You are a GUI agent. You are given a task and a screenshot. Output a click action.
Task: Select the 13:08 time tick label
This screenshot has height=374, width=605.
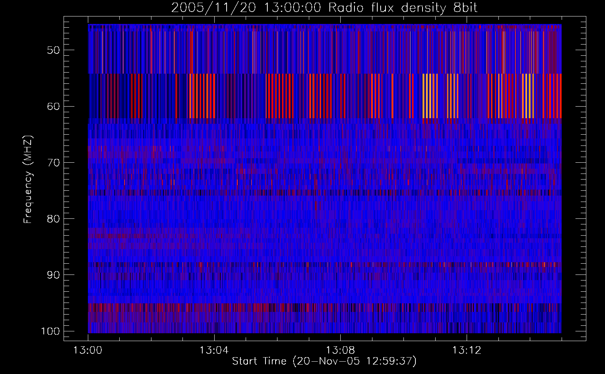click(340, 350)
